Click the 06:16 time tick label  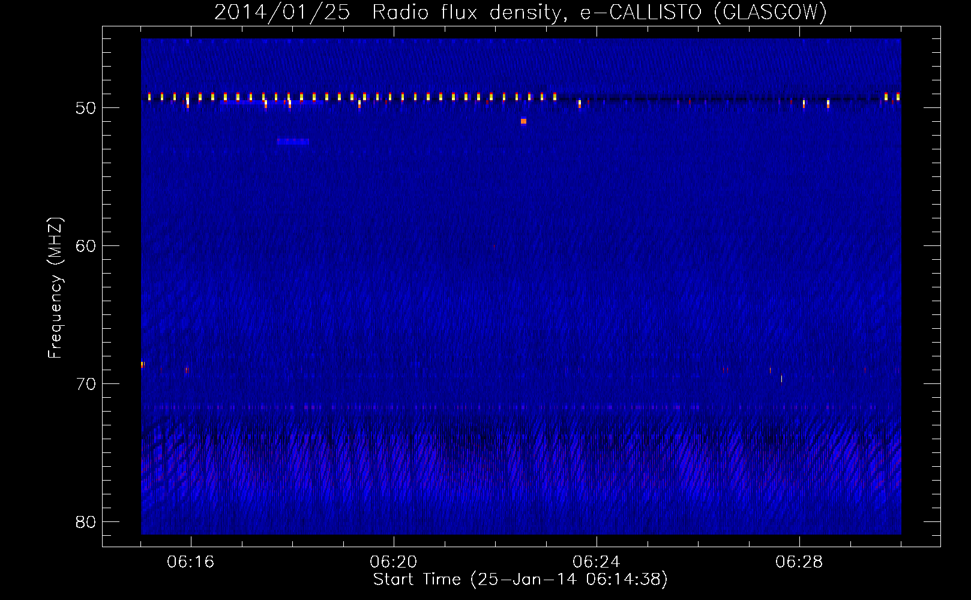coord(190,562)
